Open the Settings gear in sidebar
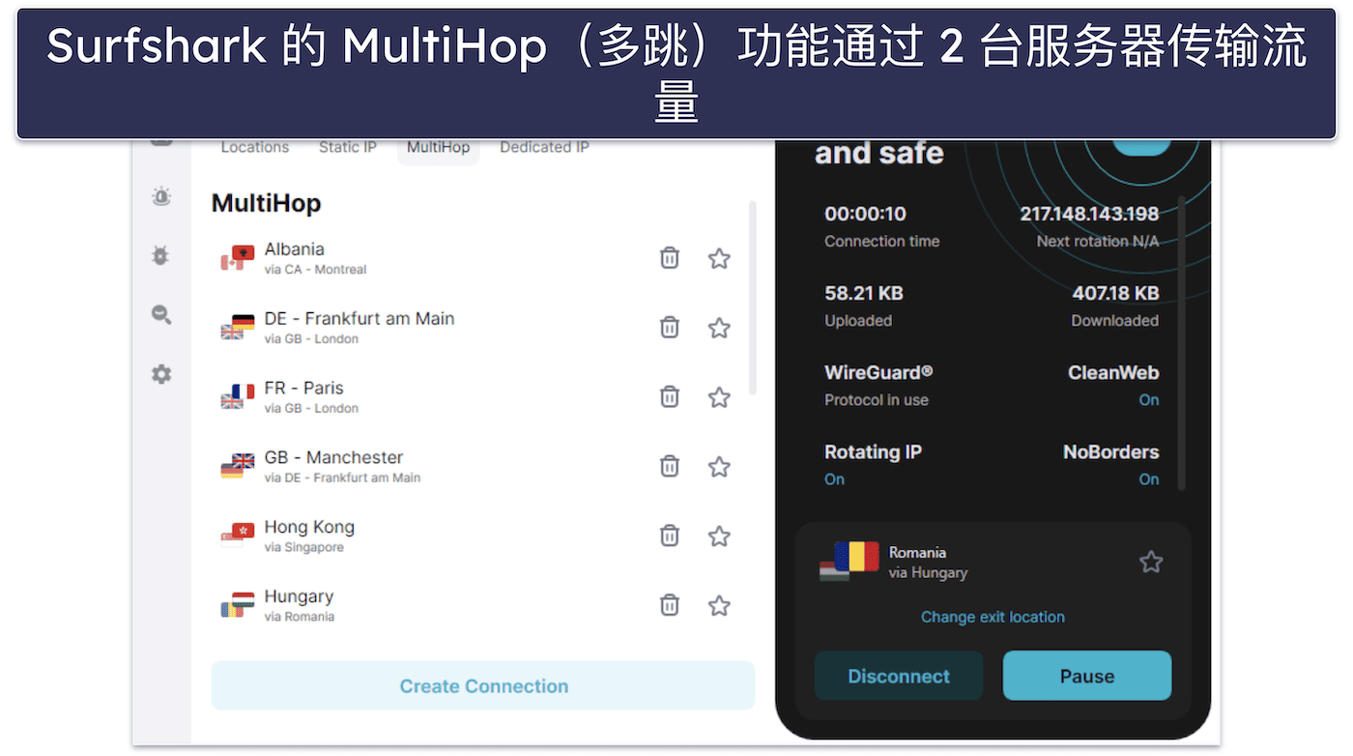 [x=161, y=374]
